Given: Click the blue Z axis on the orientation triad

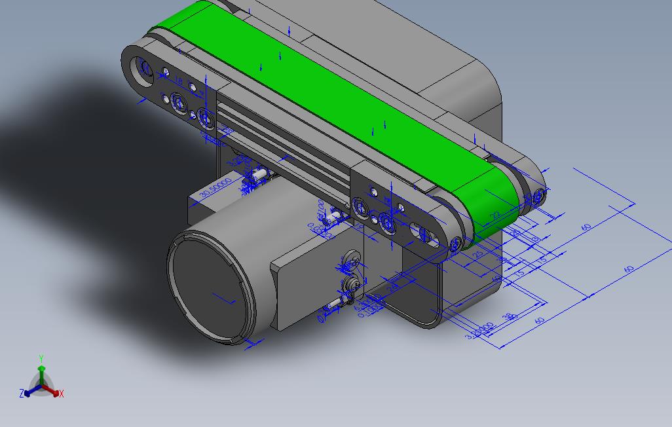Looking at the screenshot, I should point(30,392).
